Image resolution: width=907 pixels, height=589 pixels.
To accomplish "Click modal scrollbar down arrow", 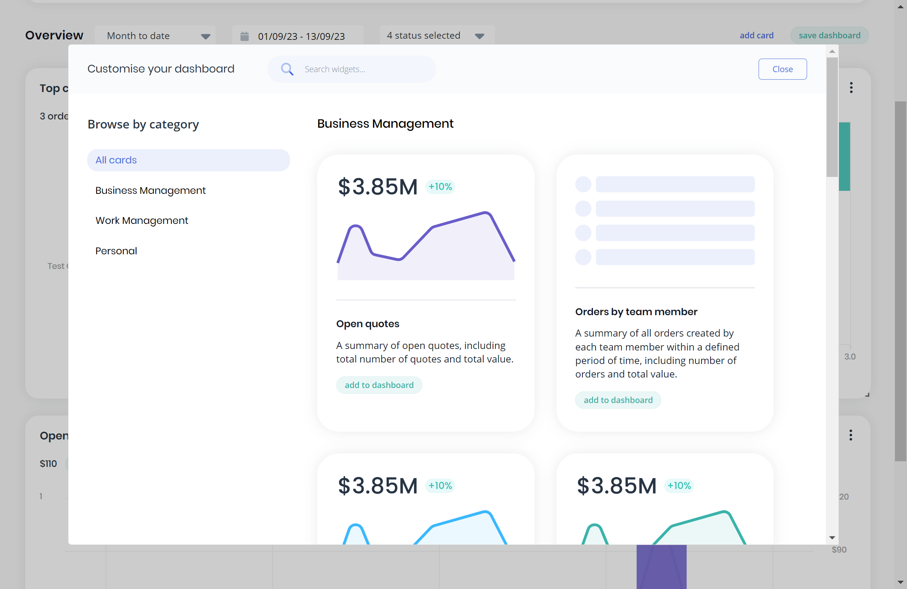I will point(832,538).
